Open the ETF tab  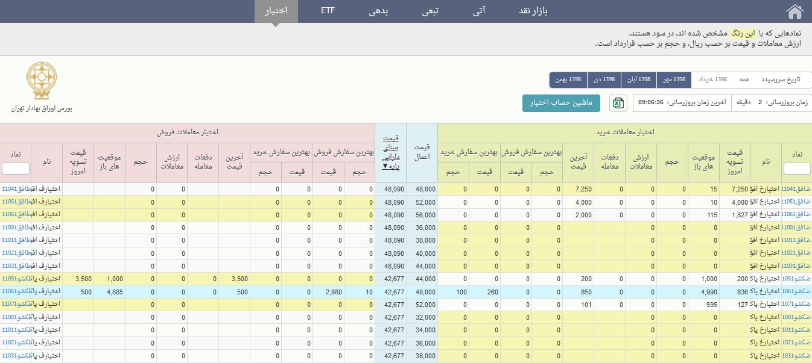[328, 11]
